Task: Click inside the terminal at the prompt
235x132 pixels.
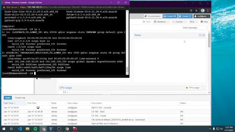Action: [35, 73]
